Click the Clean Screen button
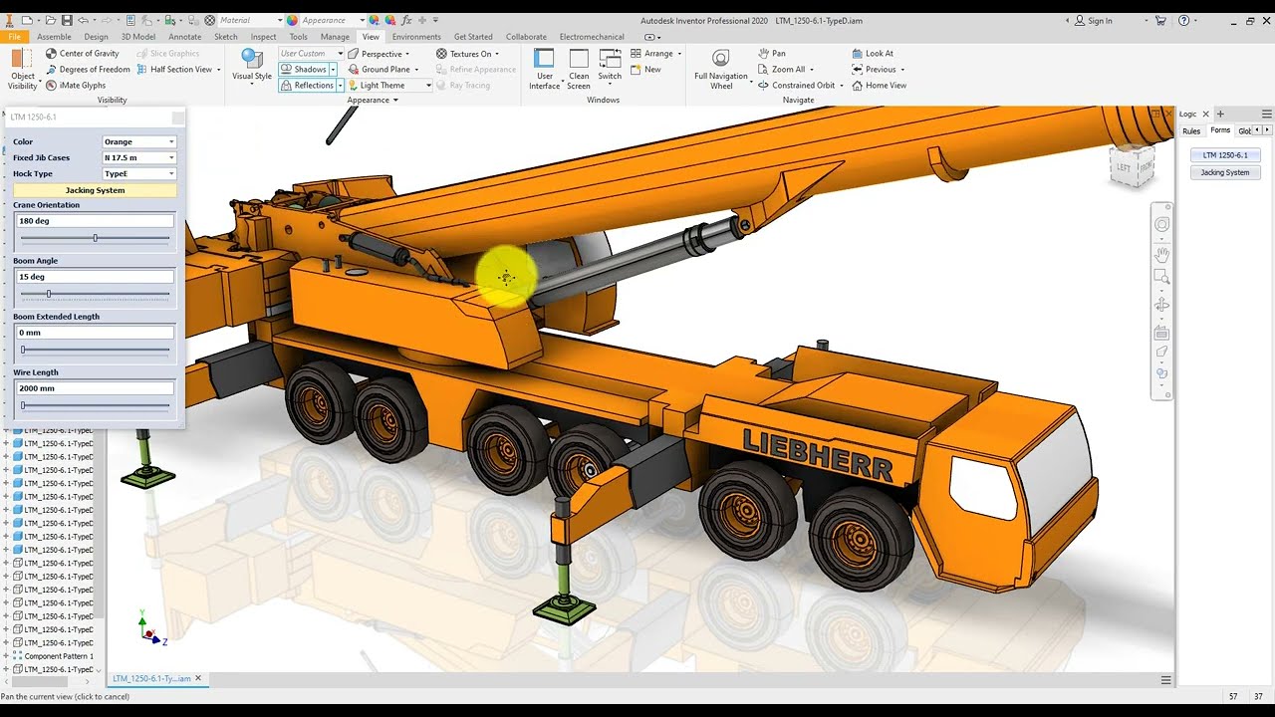Image resolution: width=1275 pixels, height=717 pixels. click(579, 70)
